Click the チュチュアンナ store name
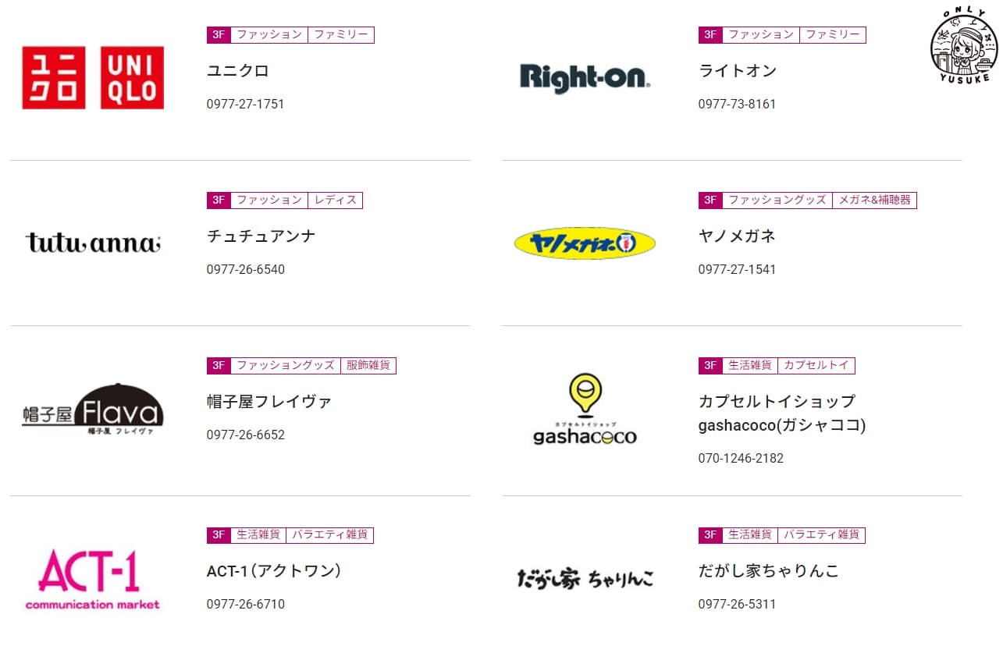Screen dimensions: 1003x653 pyautogui.click(x=261, y=236)
